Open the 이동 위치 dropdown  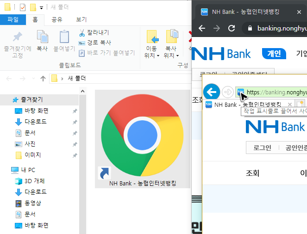pyautogui.click(x=152, y=44)
